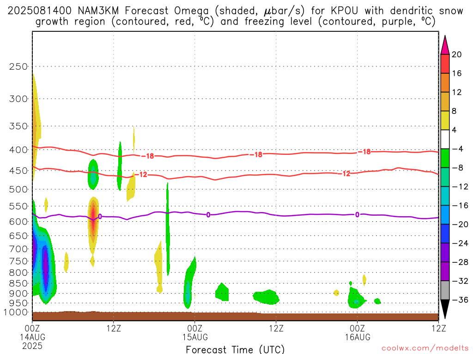Screen dimensions: 473x354
Task: Select the 300 pressure level label
Action: coord(18,99)
